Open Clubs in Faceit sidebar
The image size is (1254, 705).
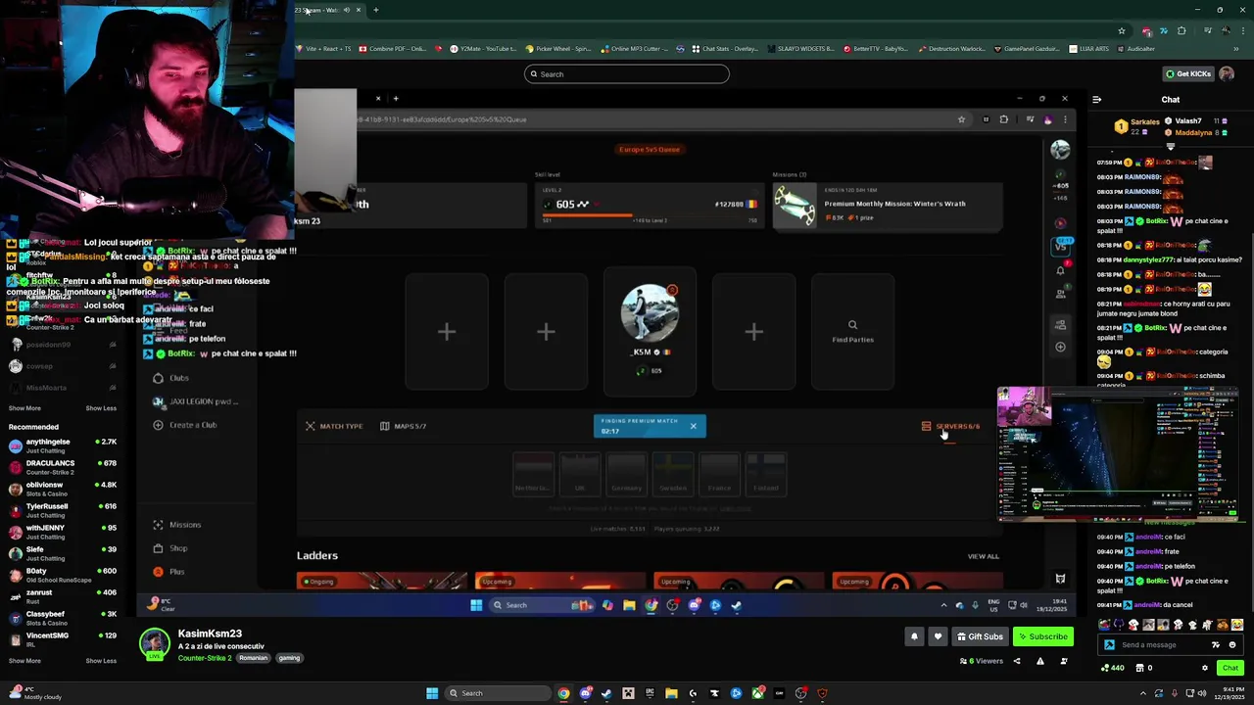[171, 378]
